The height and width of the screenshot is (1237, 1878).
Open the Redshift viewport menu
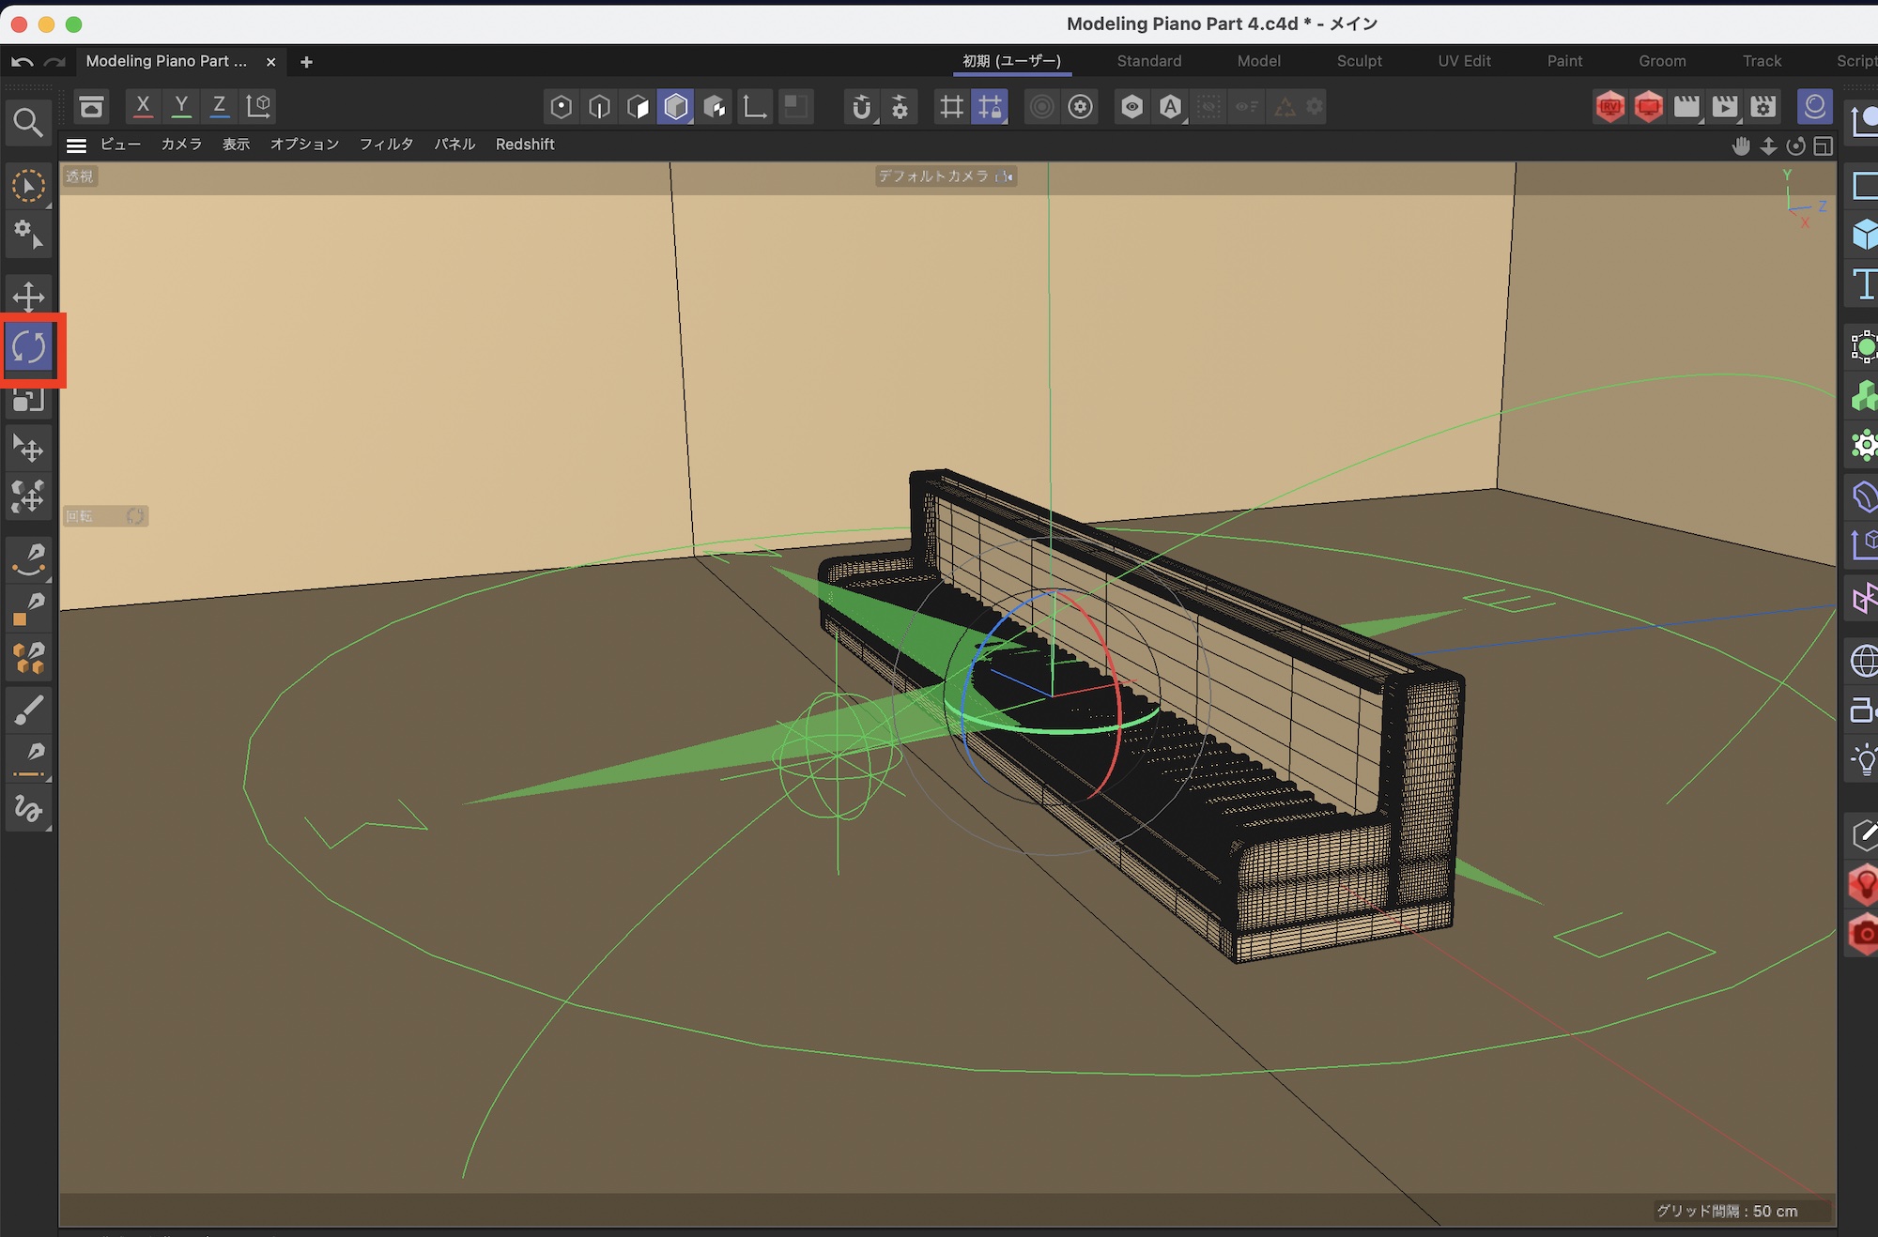tap(525, 145)
